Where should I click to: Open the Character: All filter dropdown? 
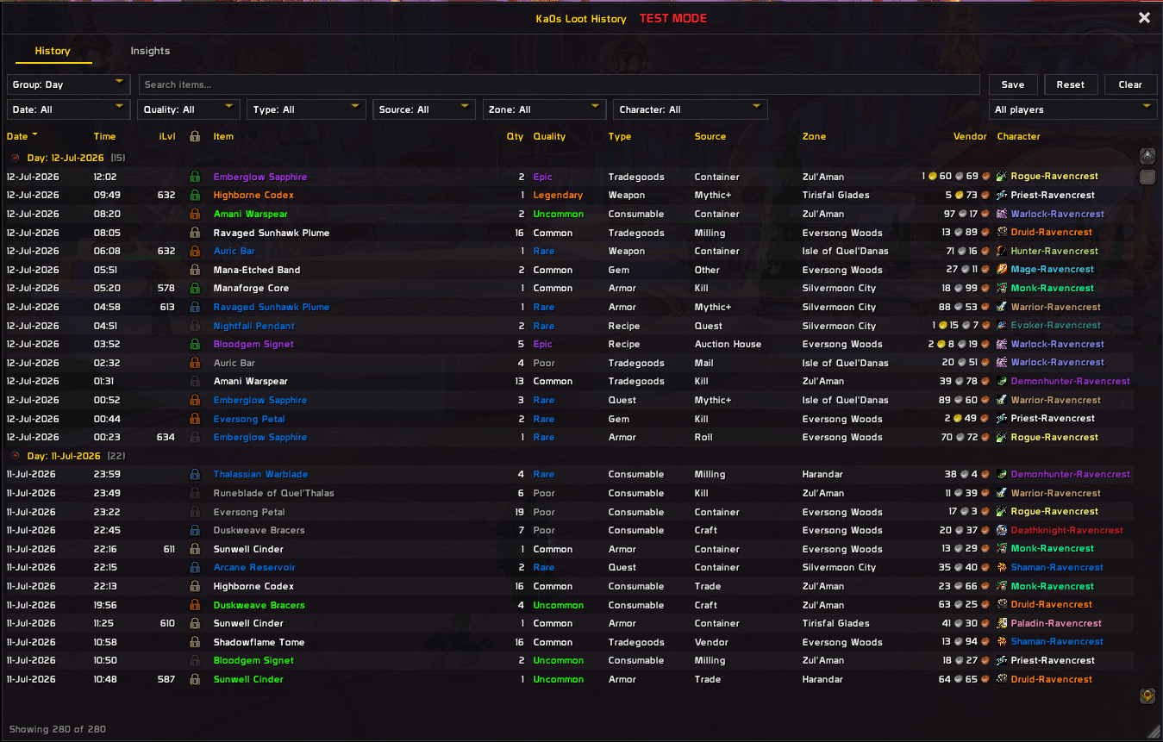[691, 109]
